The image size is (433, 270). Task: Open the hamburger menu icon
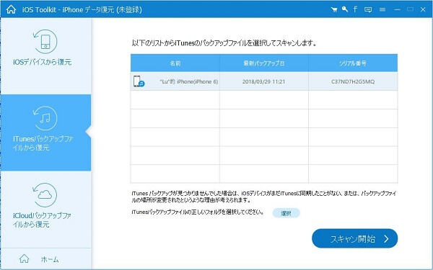tap(382, 9)
